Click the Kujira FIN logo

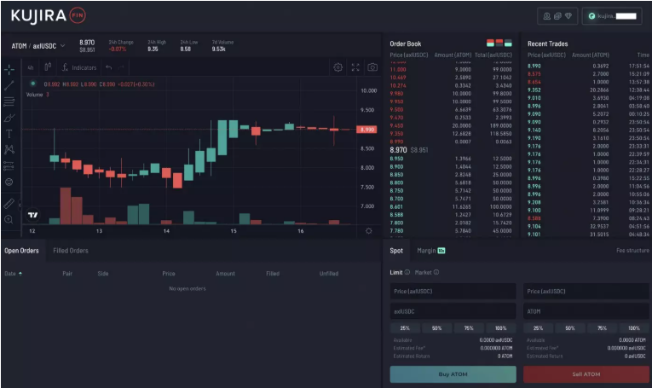[x=49, y=16]
